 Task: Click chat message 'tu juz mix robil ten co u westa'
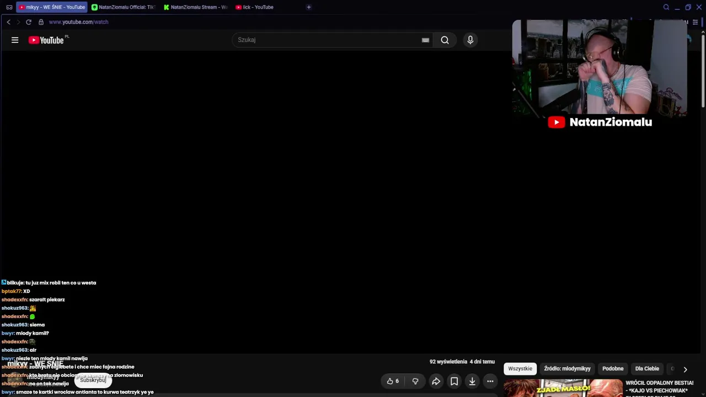tap(61, 283)
